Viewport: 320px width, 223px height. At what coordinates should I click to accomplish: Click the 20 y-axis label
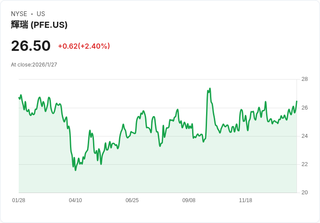pyautogui.click(x=304, y=193)
